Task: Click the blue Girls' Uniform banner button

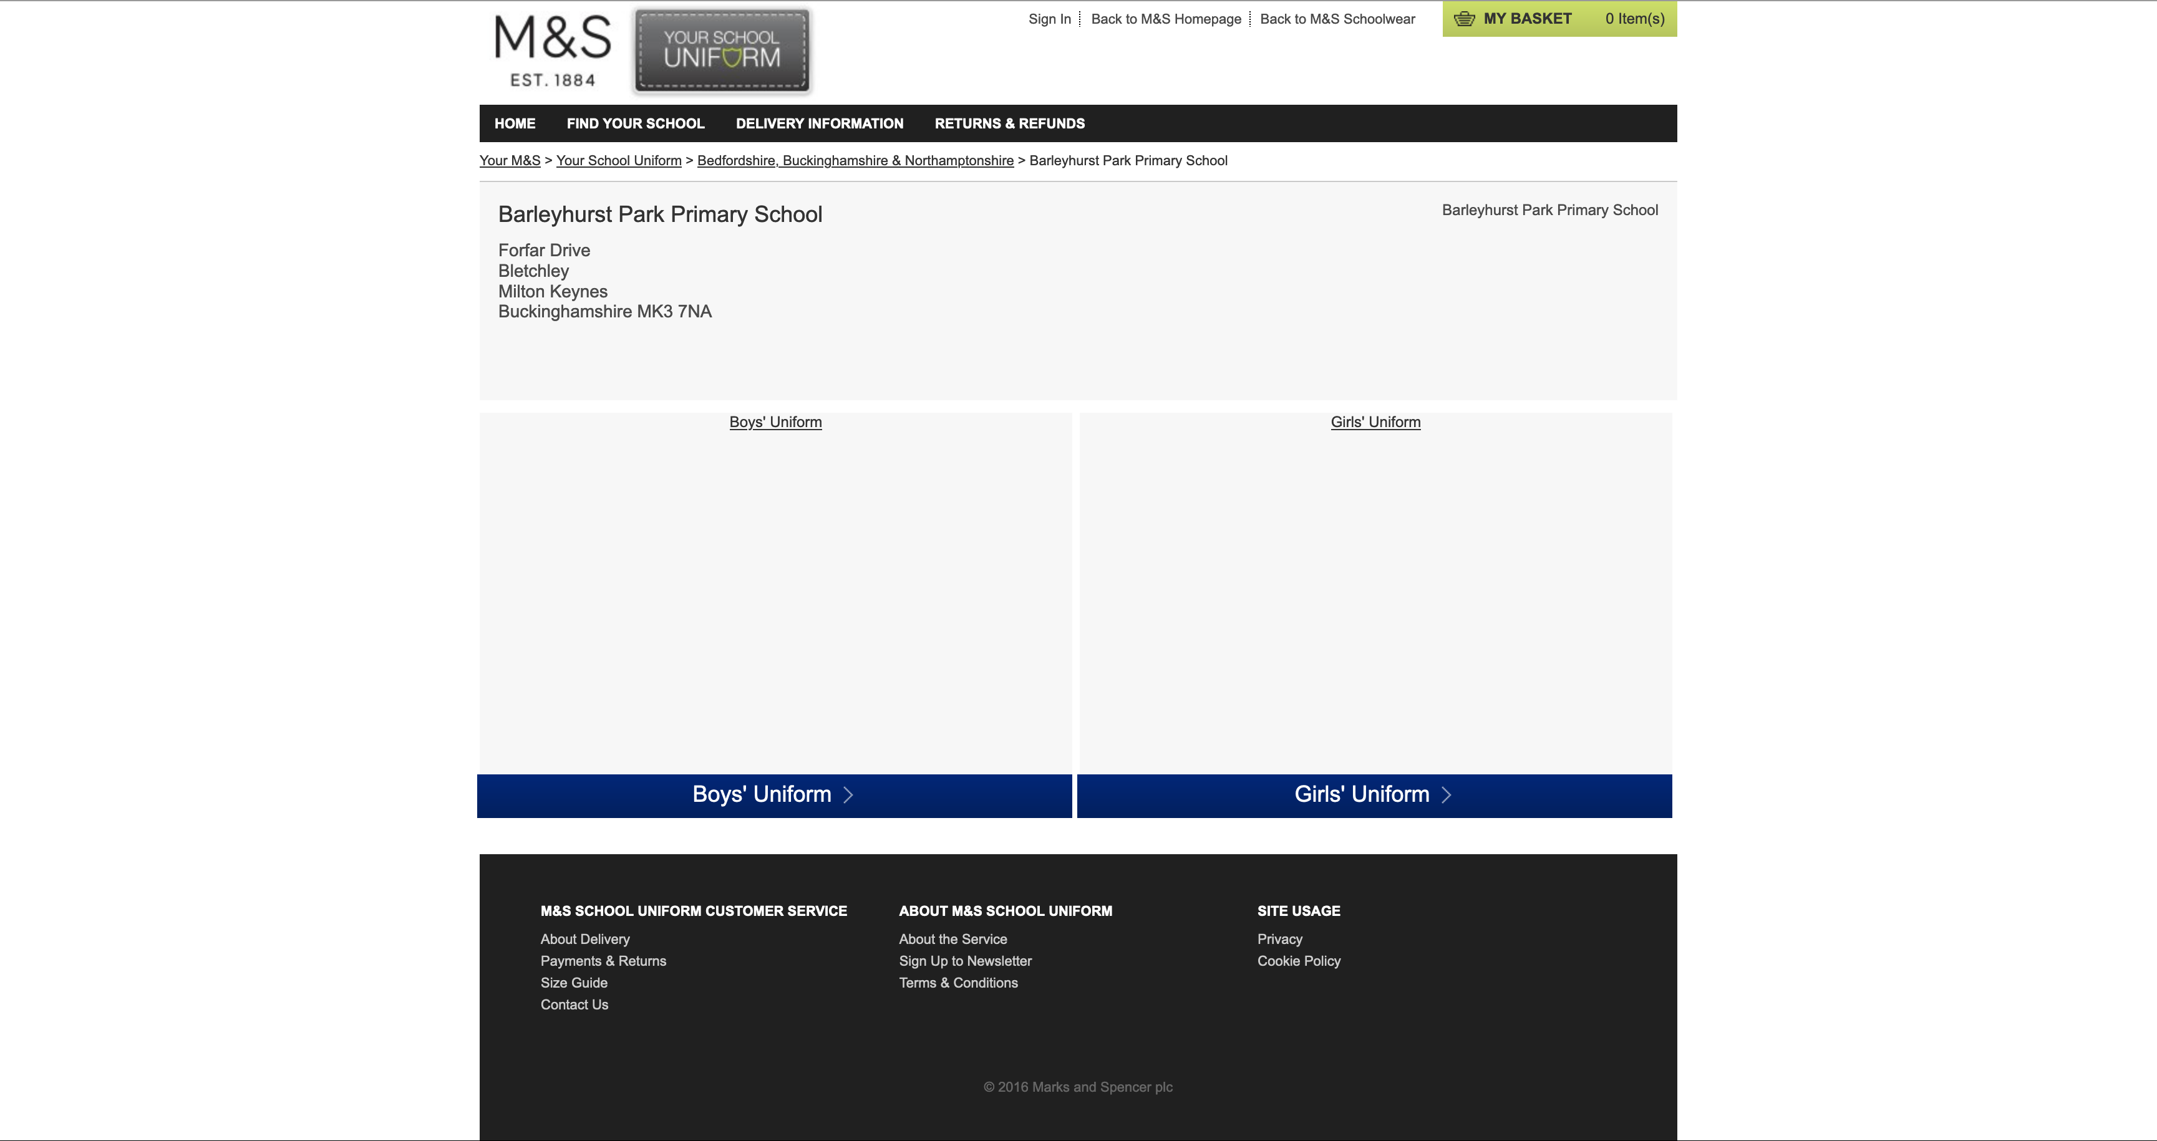Action: pos(1374,795)
